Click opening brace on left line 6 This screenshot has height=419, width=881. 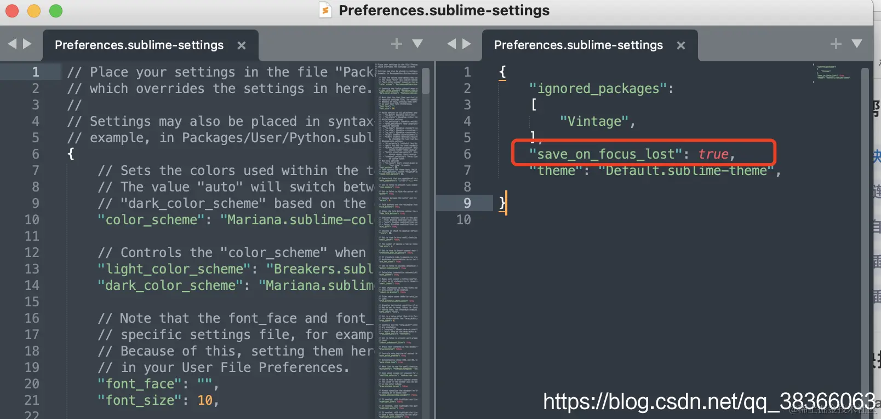(x=71, y=154)
